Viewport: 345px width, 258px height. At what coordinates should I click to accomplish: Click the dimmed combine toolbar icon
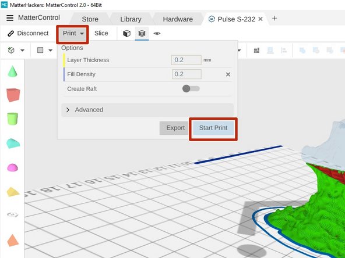(x=302, y=51)
